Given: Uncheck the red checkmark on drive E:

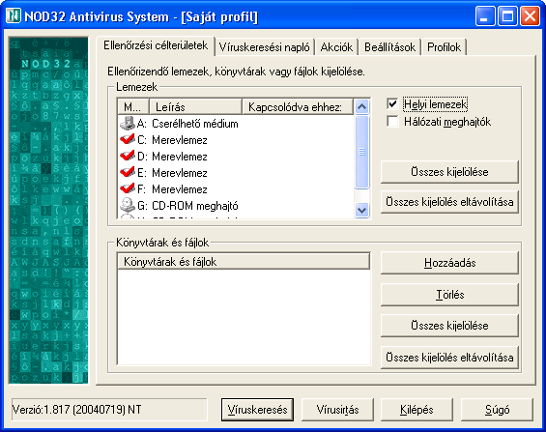Looking at the screenshot, I should [x=128, y=172].
